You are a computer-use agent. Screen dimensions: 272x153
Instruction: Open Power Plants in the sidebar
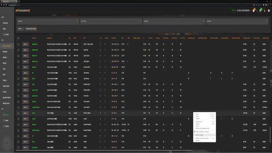coord(6,86)
